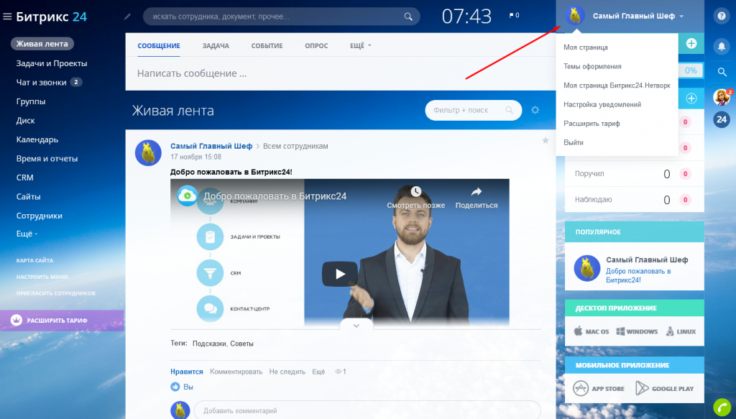Screen dimensions: 736x419
Task: Click the pencil edit icon near logo
Action: pyautogui.click(x=127, y=17)
